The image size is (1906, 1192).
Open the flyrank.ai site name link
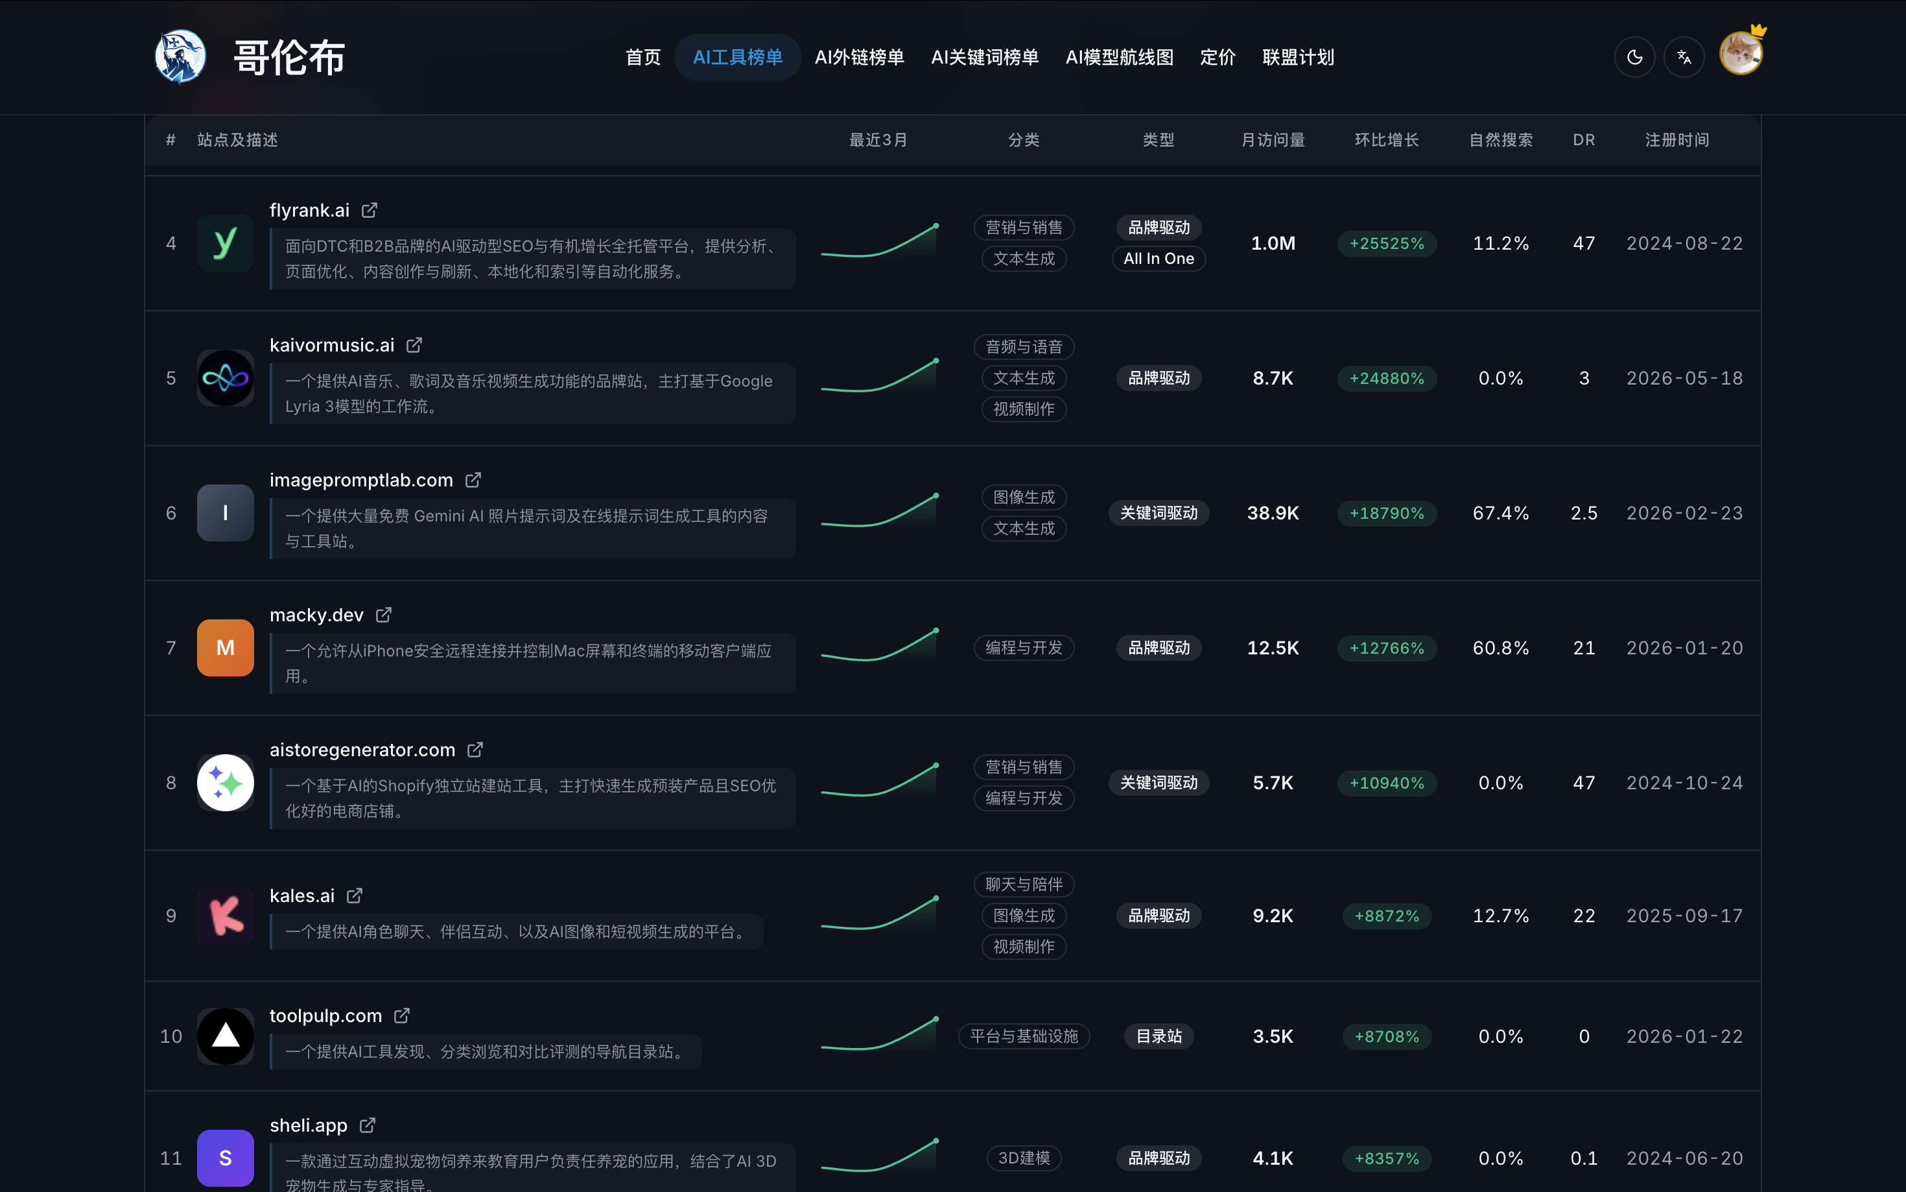pyautogui.click(x=310, y=211)
